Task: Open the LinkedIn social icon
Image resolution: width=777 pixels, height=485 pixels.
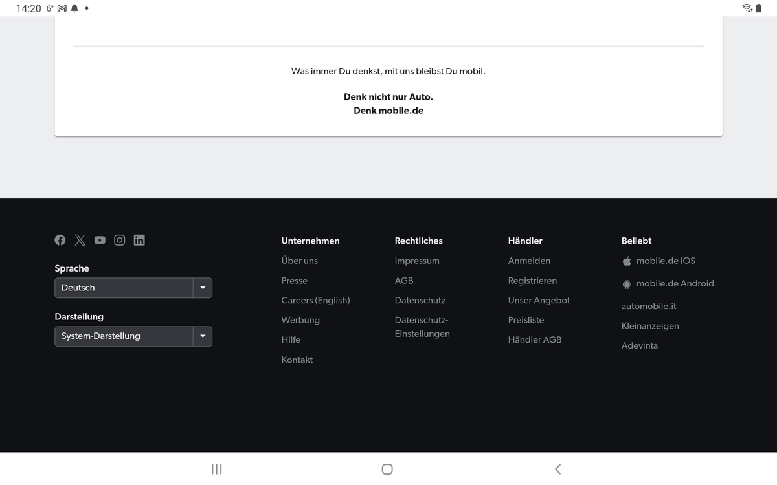Action: [x=139, y=240]
